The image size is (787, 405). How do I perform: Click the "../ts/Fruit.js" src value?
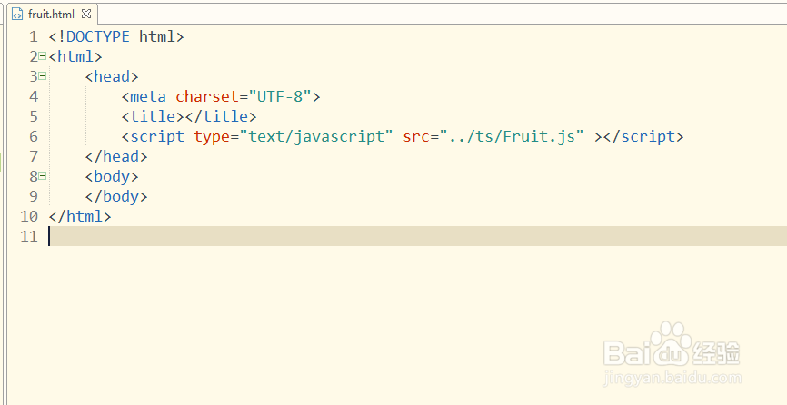[513, 136]
